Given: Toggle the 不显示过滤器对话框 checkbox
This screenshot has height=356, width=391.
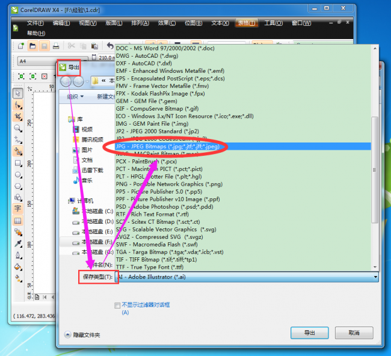Looking at the screenshot, I should coord(117,305).
